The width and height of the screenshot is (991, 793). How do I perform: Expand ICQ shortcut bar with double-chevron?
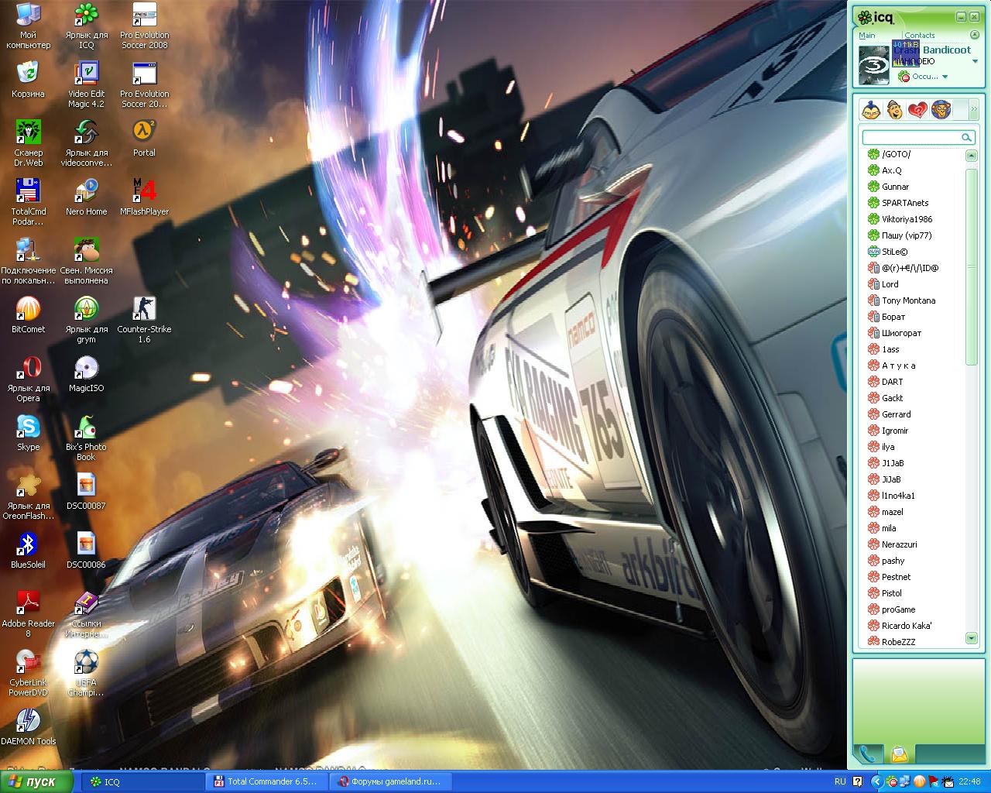(974, 110)
